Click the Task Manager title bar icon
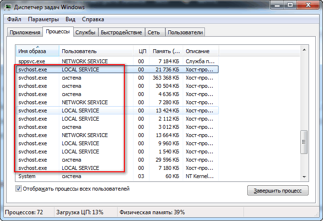323x221 pixels. click(x=8, y=7)
